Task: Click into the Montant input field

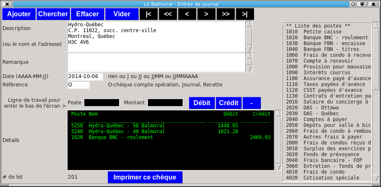Action: click(x=165, y=103)
